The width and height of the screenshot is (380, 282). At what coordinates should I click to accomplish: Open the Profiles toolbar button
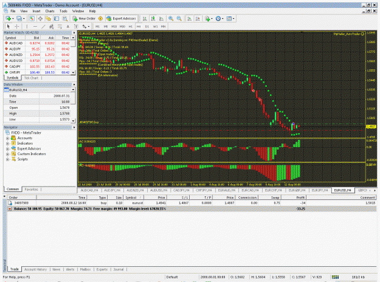[20, 18]
